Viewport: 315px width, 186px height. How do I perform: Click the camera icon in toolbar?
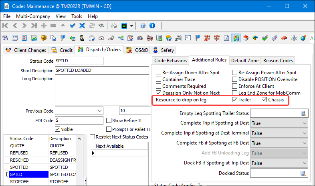pos(140,38)
